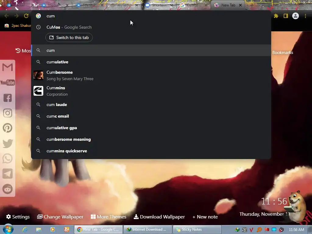This screenshot has height=234, width=312.
Task: Open the side panel icon
Action: click(x=286, y=16)
